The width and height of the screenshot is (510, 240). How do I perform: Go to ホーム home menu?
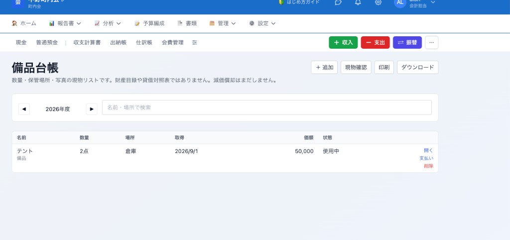click(24, 23)
